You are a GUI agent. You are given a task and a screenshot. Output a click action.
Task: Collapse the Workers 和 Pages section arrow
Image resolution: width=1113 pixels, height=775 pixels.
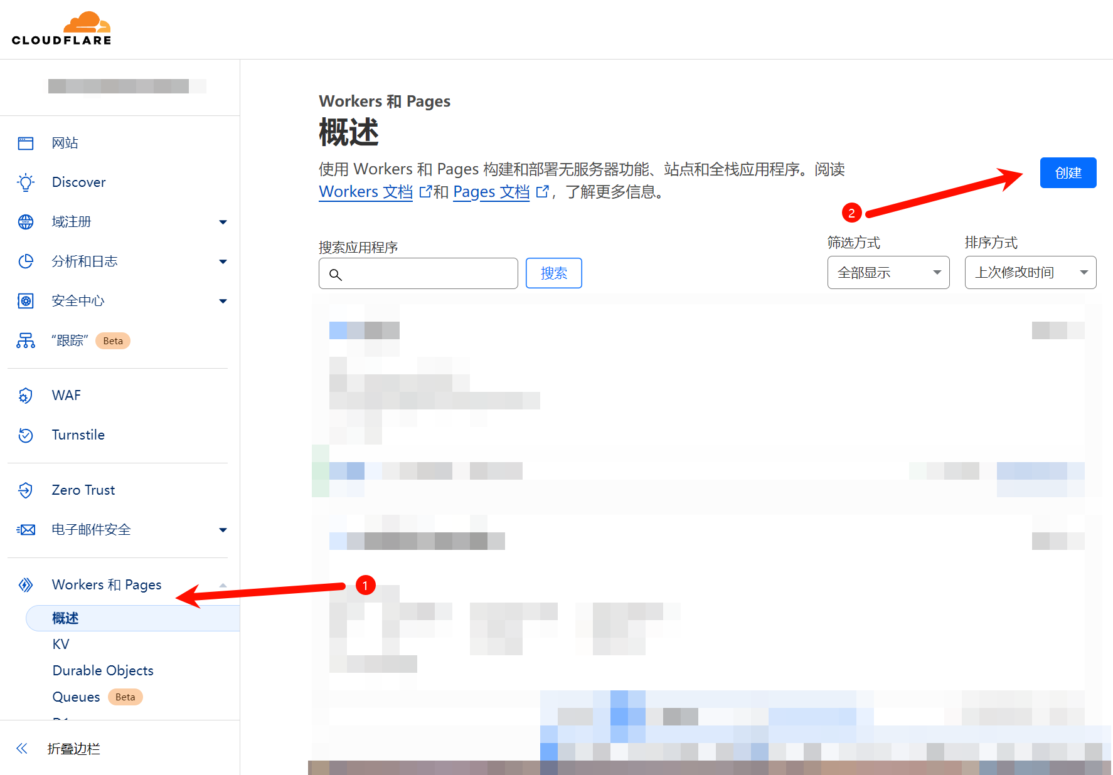click(223, 585)
